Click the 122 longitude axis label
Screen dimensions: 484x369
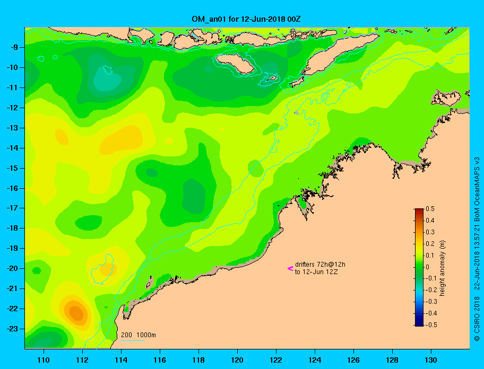276,360
